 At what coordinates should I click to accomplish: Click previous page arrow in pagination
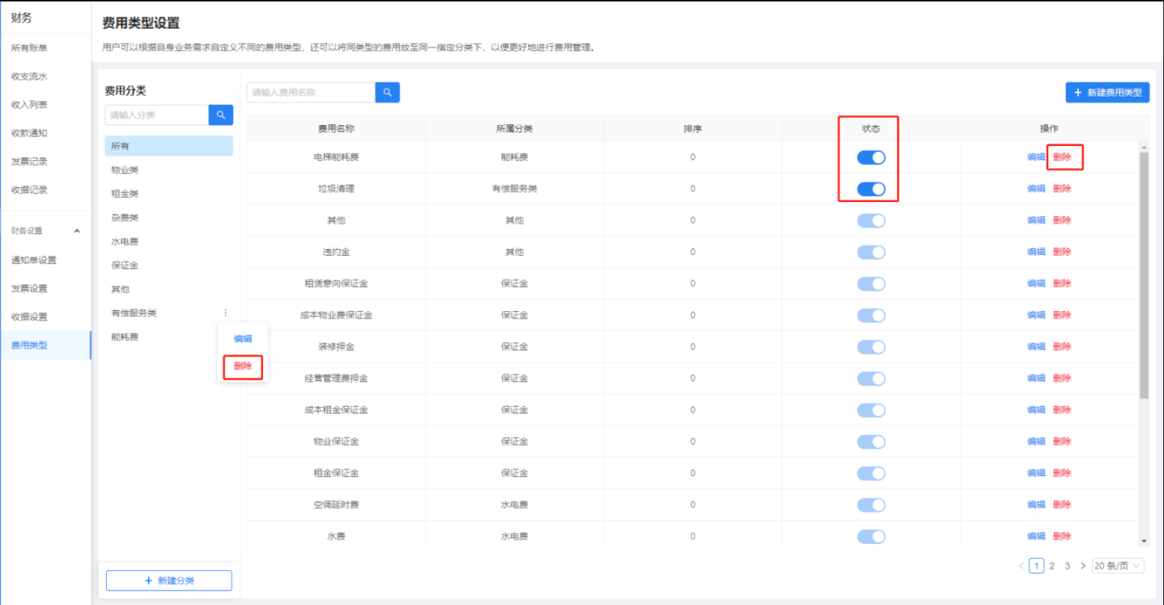click(1021, 566)
